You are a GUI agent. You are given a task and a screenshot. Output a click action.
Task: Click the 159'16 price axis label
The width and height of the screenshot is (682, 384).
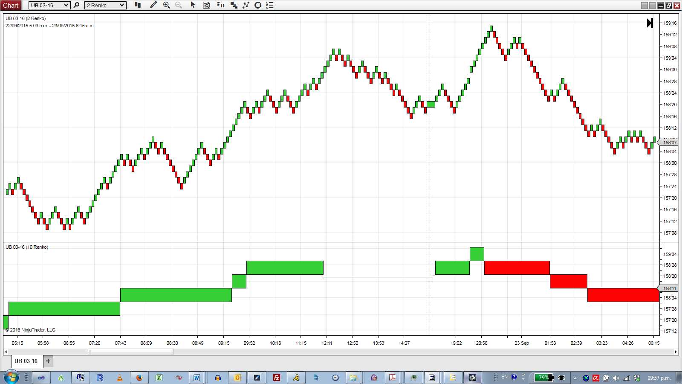click(670, 23)
